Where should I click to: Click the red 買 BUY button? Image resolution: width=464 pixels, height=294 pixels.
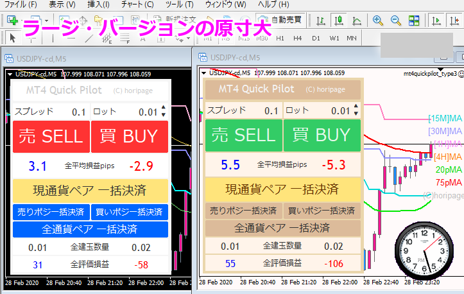[x=130, y=137]
